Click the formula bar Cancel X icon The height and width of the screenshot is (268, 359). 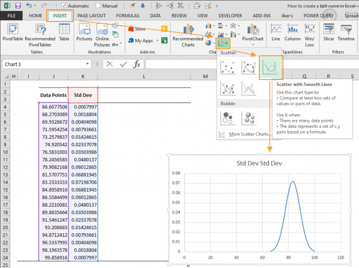click(x=110, y=64)
